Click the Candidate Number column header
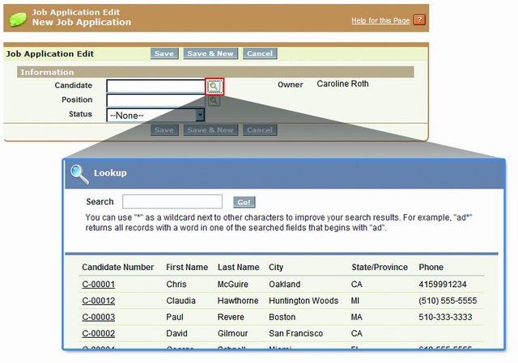The width and height of the screenshot is (518, 363). pos(118,267)
